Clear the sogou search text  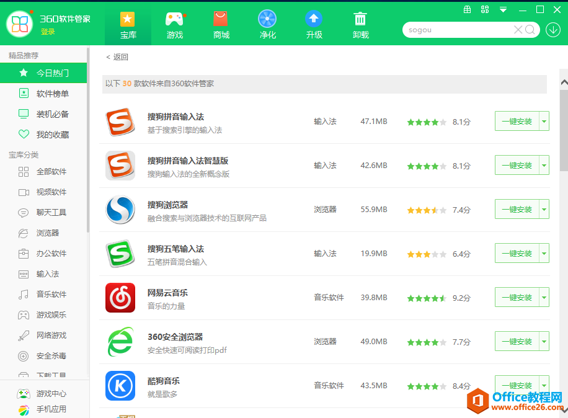[518, 30]
